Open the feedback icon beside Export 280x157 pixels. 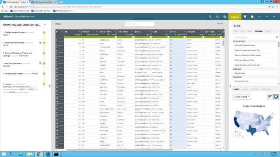[x=245, y=17]
